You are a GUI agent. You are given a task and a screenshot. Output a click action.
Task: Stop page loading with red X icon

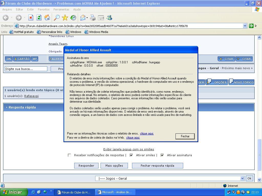point(31,18)
